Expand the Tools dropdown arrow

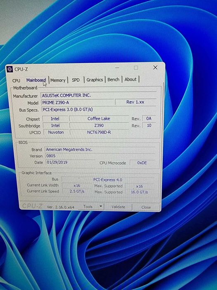click(x=101, y=206)
